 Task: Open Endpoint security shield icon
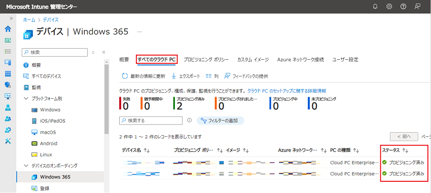(x=8, y=85)
